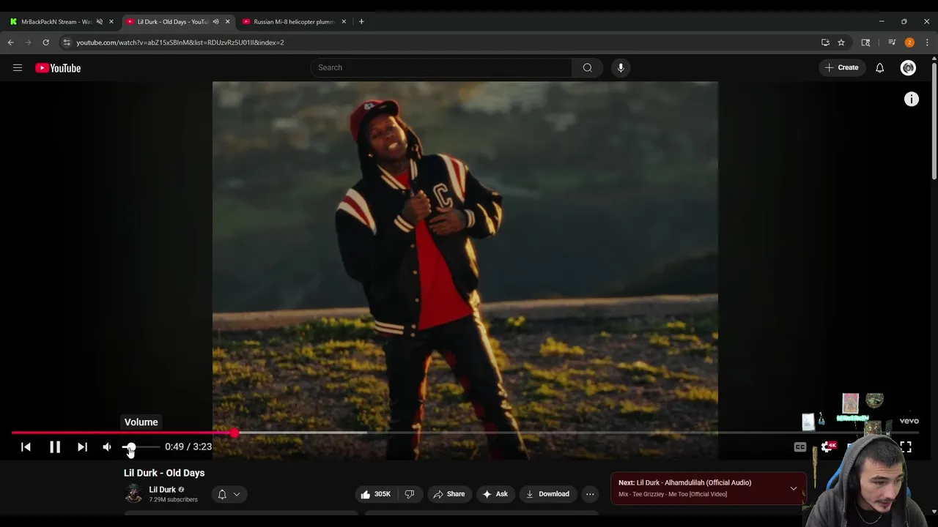Click the Ask button
Screen dimensions: 938x527
point(495,494)
